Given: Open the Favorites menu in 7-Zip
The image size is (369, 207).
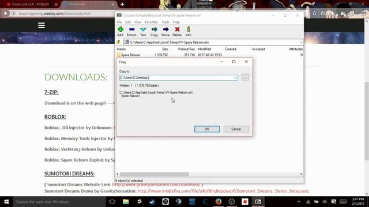Looking at the screenshot, I should pos(151,22).
